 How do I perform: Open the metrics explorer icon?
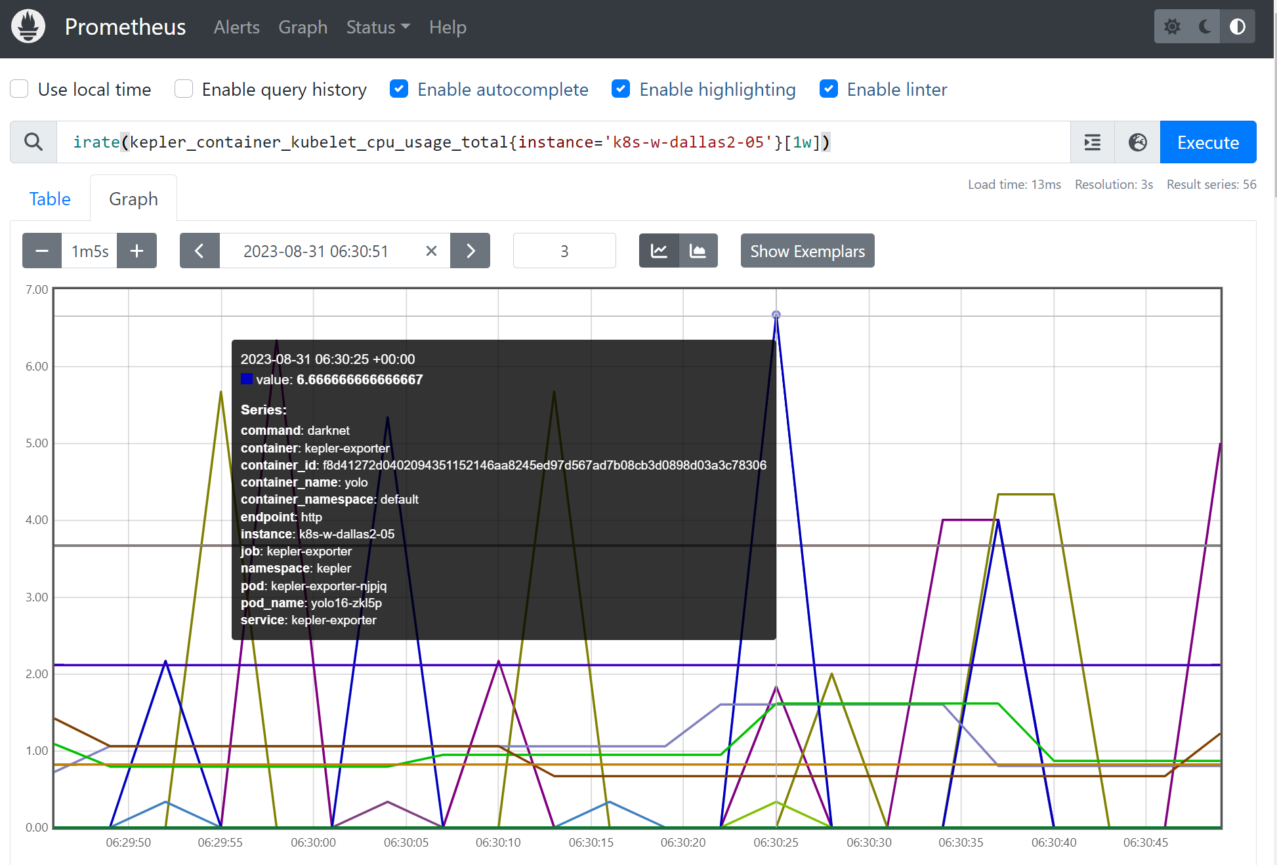click(x=1091, y=142)
